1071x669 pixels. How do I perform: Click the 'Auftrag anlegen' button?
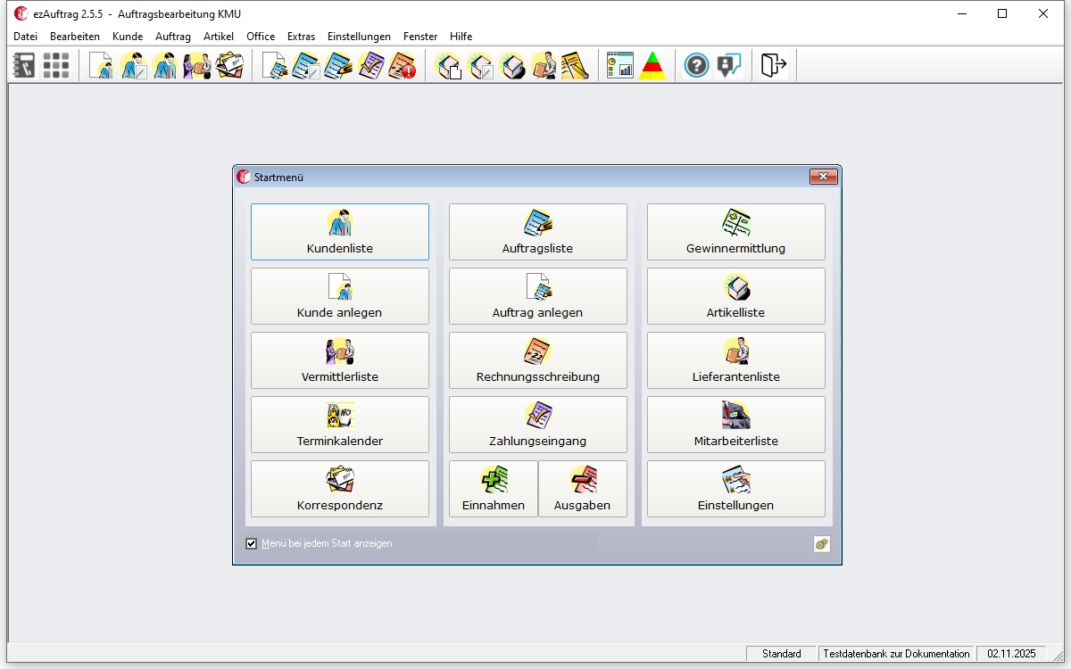(538, 296)
